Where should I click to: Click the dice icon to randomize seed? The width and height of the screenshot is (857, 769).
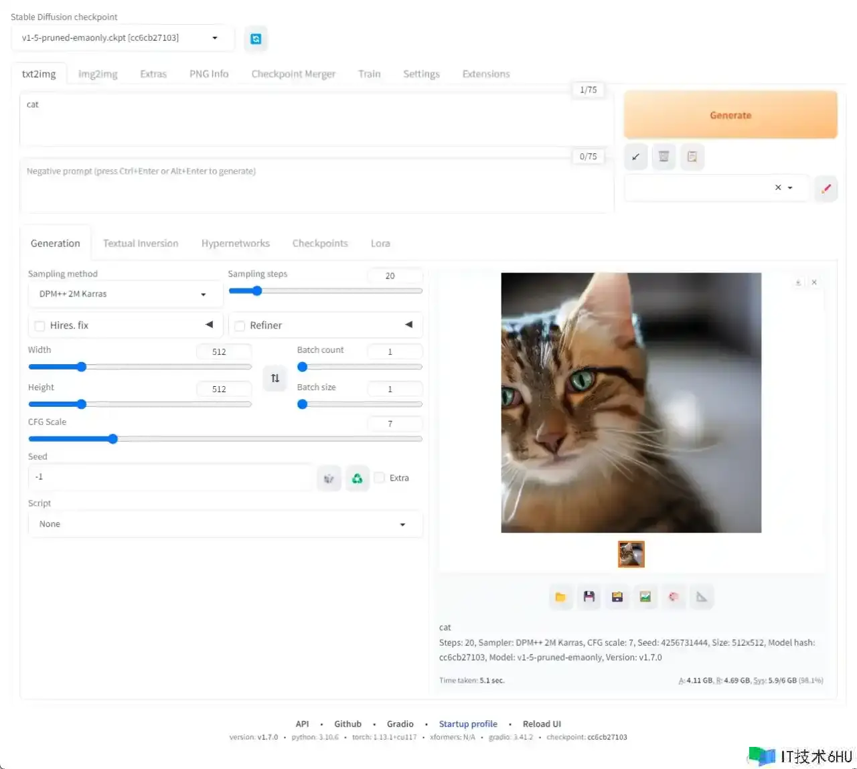[329, 478]
